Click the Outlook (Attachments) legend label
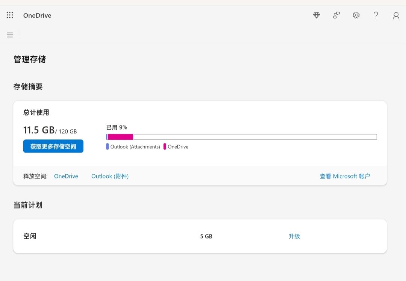This screenshot has height=281, width=406. click(x=135, y=147)
